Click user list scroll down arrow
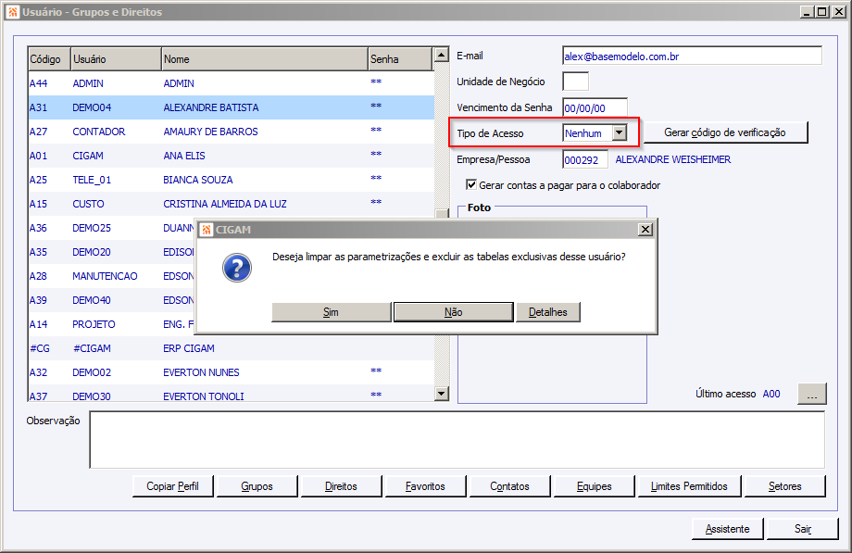The width and height of the screenshot is (852, 553). 441,393
